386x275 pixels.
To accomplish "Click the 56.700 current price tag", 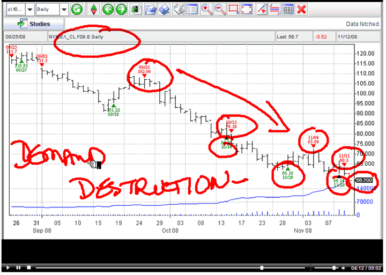I will [x=364, y=180].
